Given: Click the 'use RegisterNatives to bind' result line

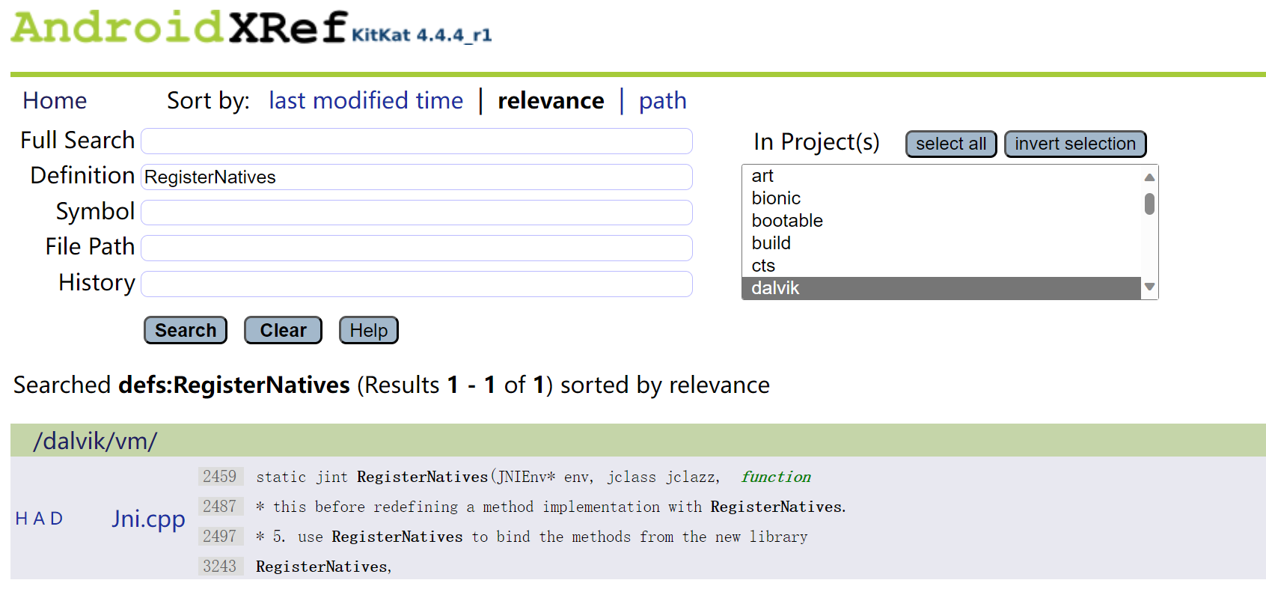Looking at the screenshot, I should pyautogui.click(x=532, y=537).
